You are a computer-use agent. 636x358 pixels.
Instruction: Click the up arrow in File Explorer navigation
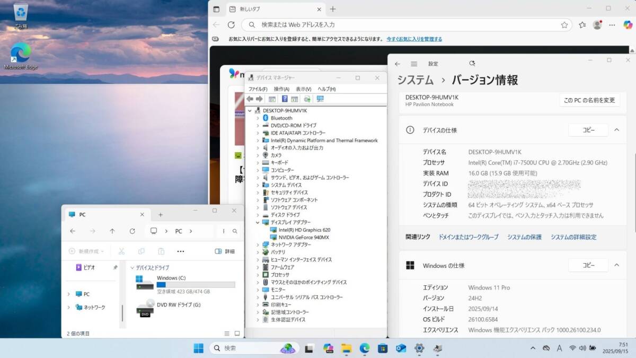112,231
